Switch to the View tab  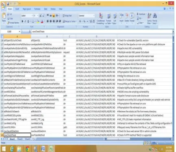pyautogui.click(x=61, y=9)
